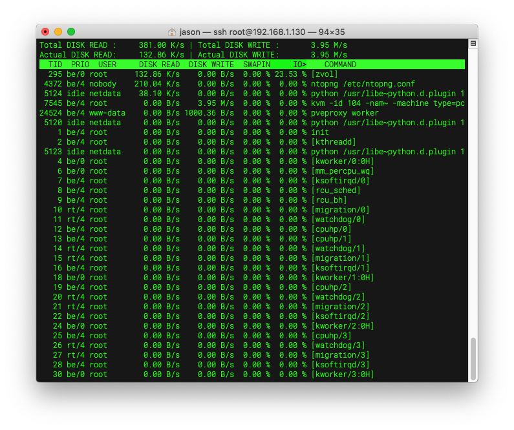Click the Total DISK READ value 381.00 K/s
Screen dimensions: 514x430
click(161, 45)
